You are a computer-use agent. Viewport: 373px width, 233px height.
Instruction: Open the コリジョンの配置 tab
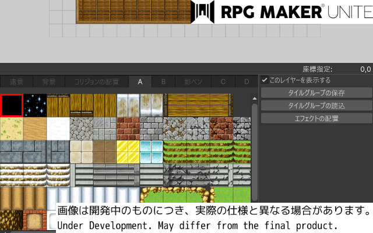tap(97, 82)
